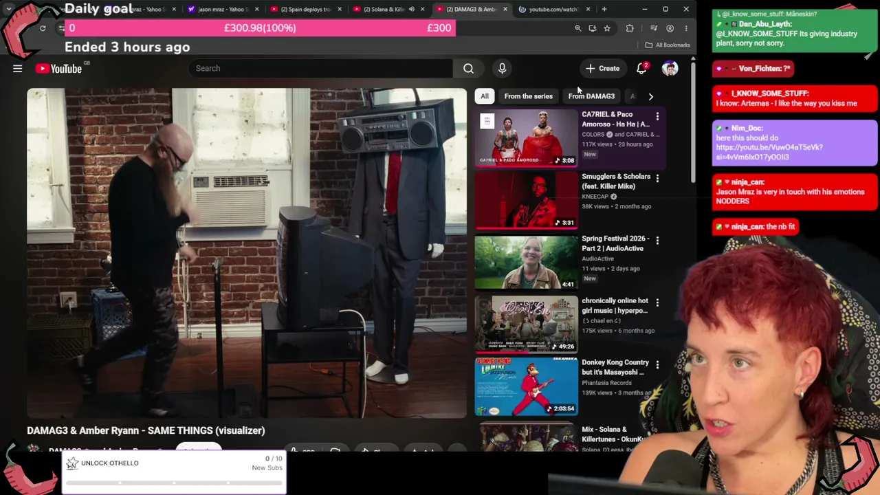Open options for CA7RIEL & Paco Amoroso video
The width and height of the screenshot is (880, 495).
point(657,116)
